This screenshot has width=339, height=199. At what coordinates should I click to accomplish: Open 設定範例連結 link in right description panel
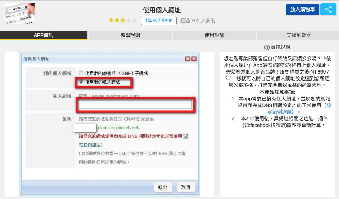[299, 108]
